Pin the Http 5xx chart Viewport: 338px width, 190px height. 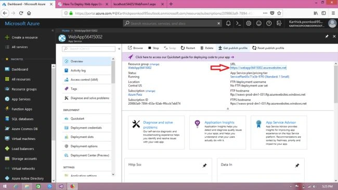[204, 166]
